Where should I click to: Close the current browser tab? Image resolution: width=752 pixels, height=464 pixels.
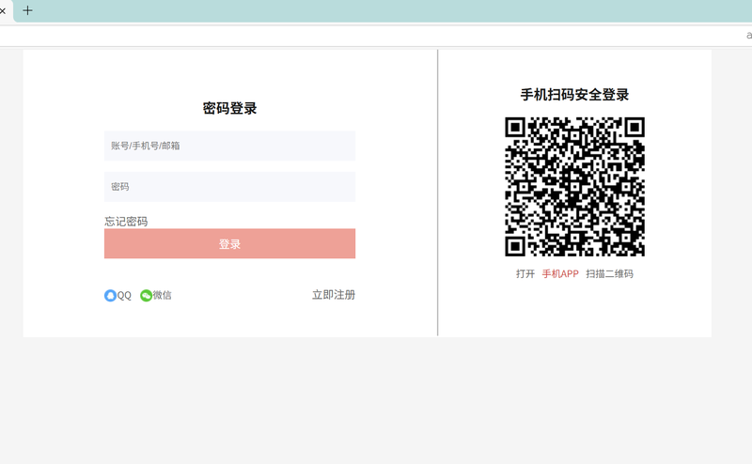3,10
